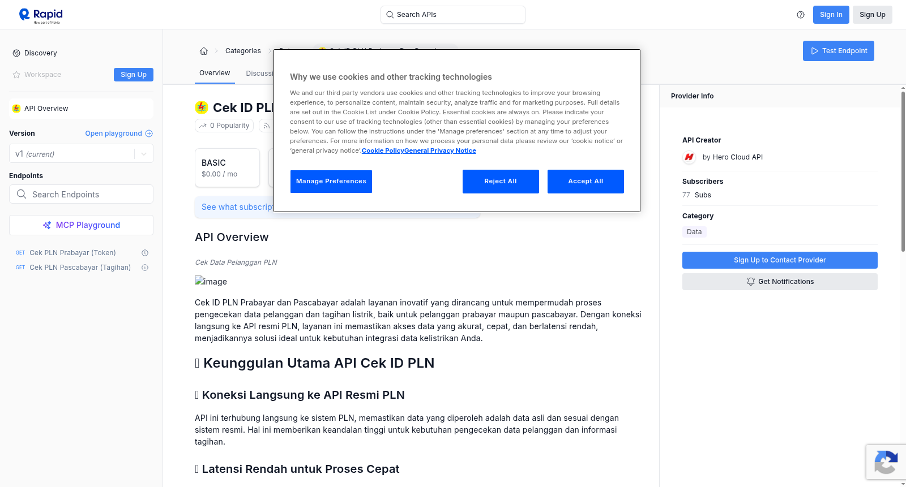The width and height of the screenshot is (906, 487).
Task: Select the Cek PLN Pascabayar (Tagihan) endpoint
Action: pyautogui.click(x=80, y=268)
